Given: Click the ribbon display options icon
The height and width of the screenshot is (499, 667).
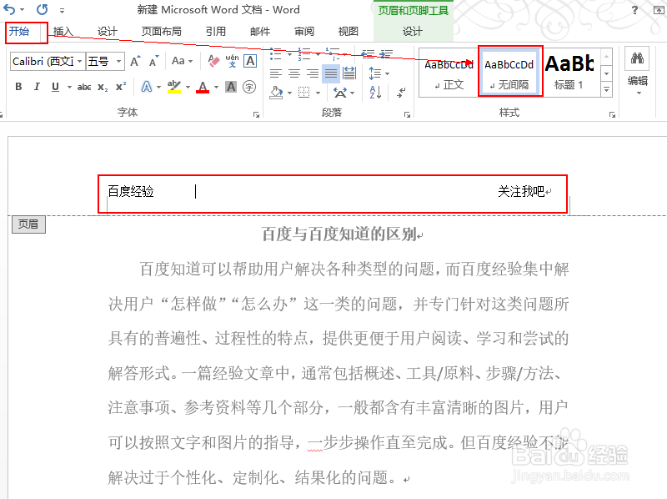Looking at the screenshot, I should tap(659, 10).
